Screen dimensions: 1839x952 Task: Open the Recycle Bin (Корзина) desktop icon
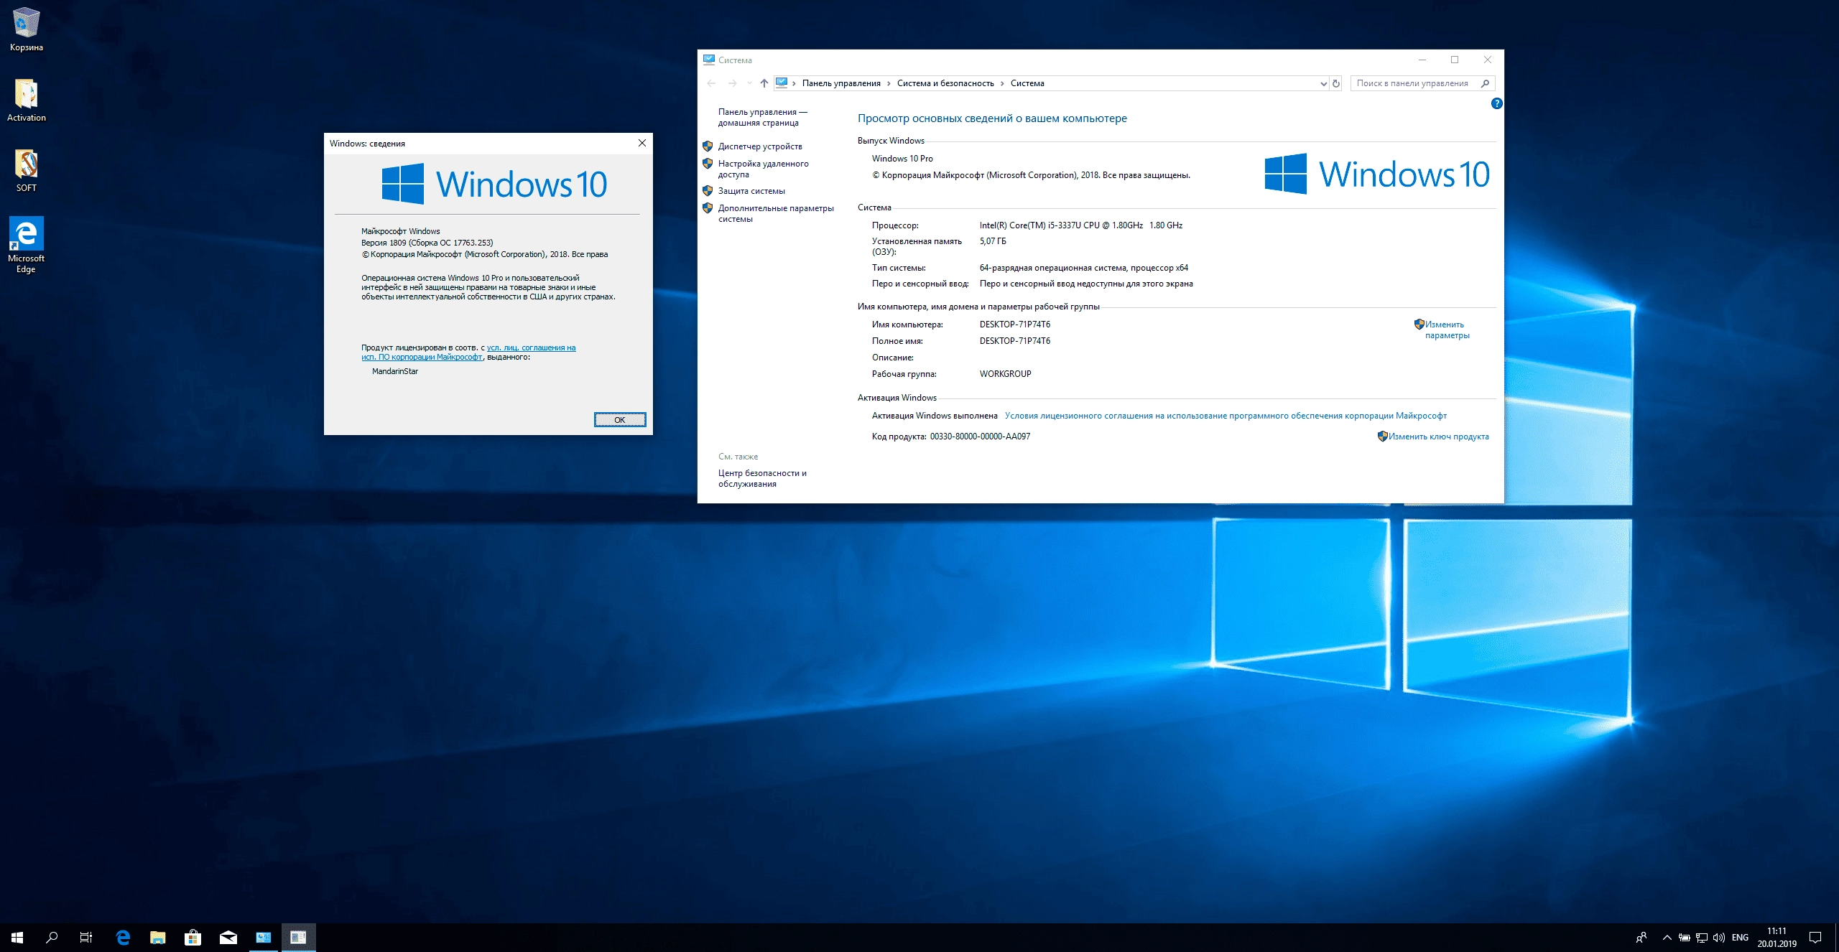pos(27,29)
